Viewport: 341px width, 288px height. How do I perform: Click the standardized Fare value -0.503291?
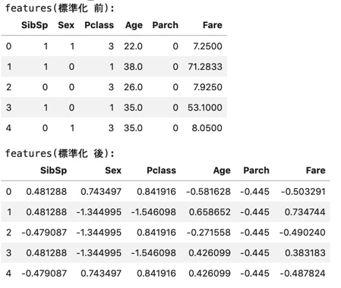point(303,192)
